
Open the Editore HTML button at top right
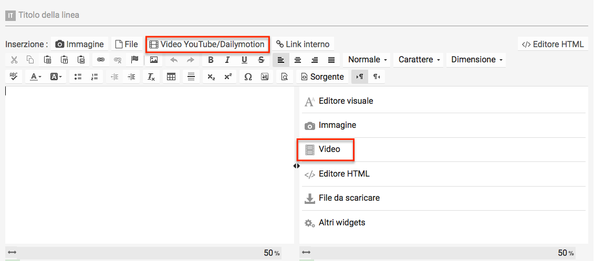coord(553,44)
